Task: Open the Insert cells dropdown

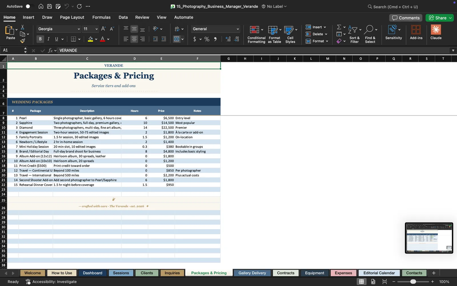Action: 316,27
